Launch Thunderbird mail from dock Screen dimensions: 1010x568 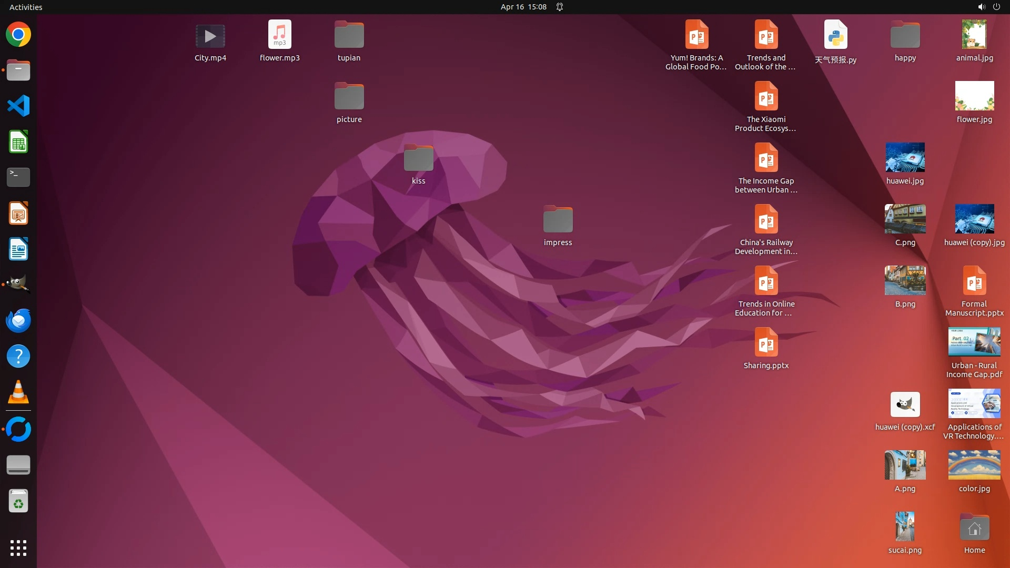point(18,320)
